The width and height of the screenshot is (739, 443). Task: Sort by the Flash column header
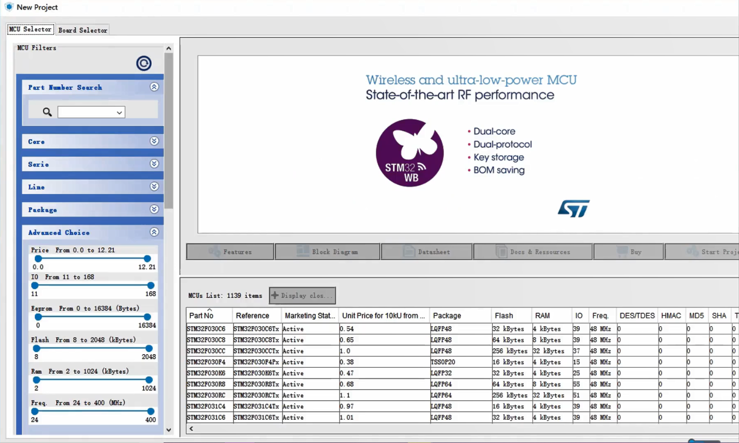(x=511, y=315)
